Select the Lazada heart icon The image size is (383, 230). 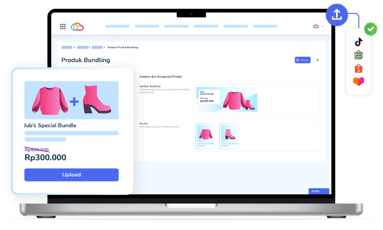point(359,81)
